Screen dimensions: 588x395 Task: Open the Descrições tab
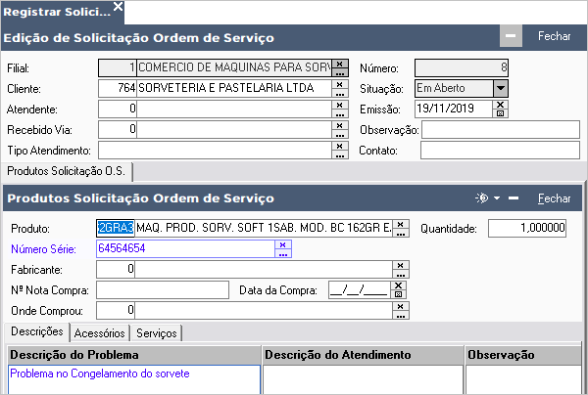point(37,331)
